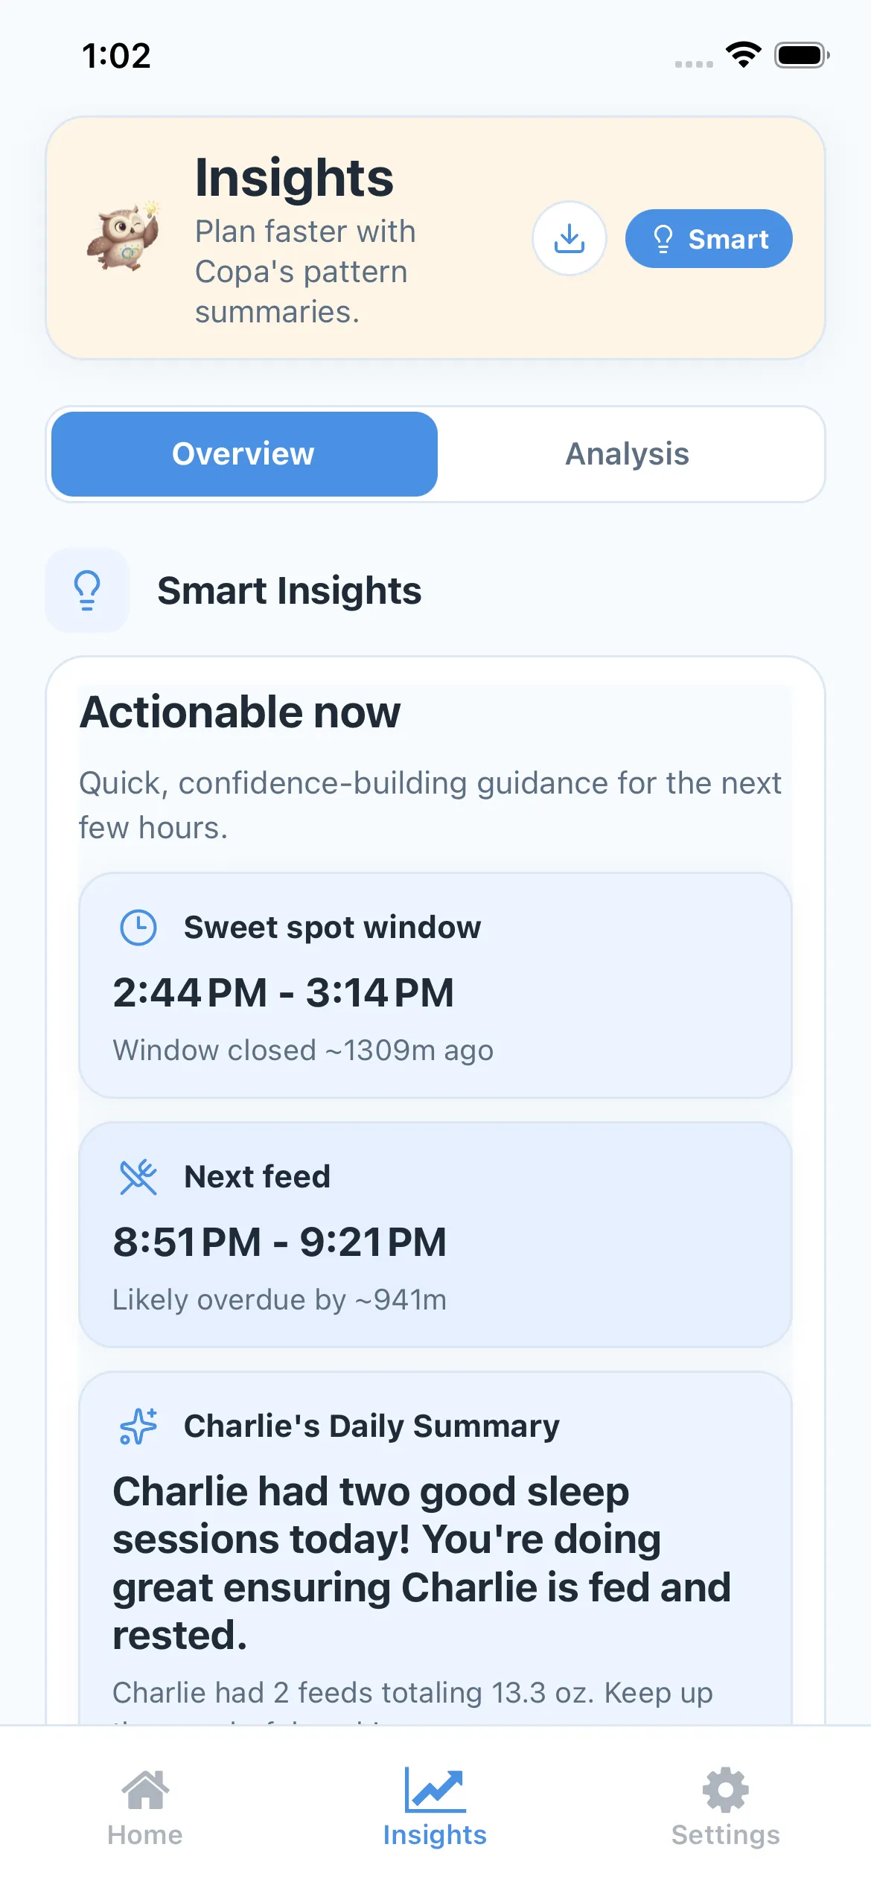Tap the Next feed card
Screen dimensions: 871x1885
tap(435, 1236)
